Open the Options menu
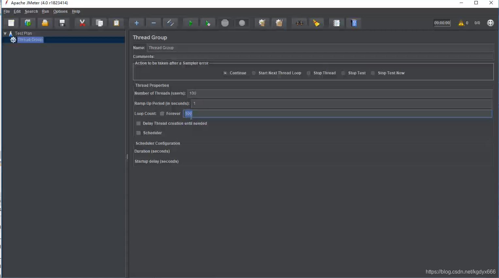Viewport: 499px width, 278px height. (x=60, y=11)
